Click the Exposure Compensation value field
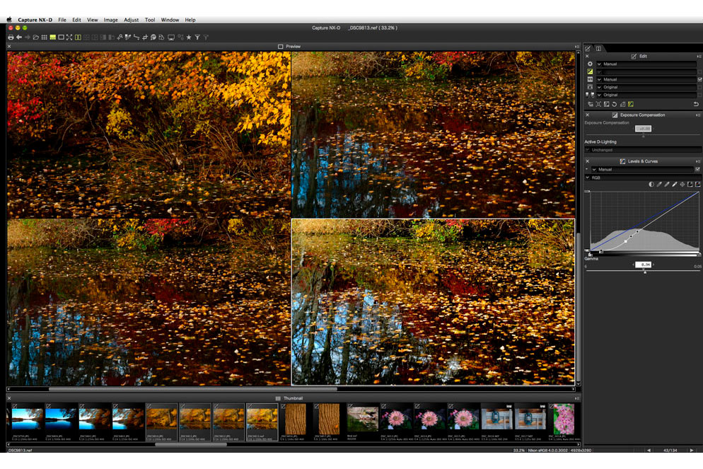The image size is (703, 469). coord(643,128)
